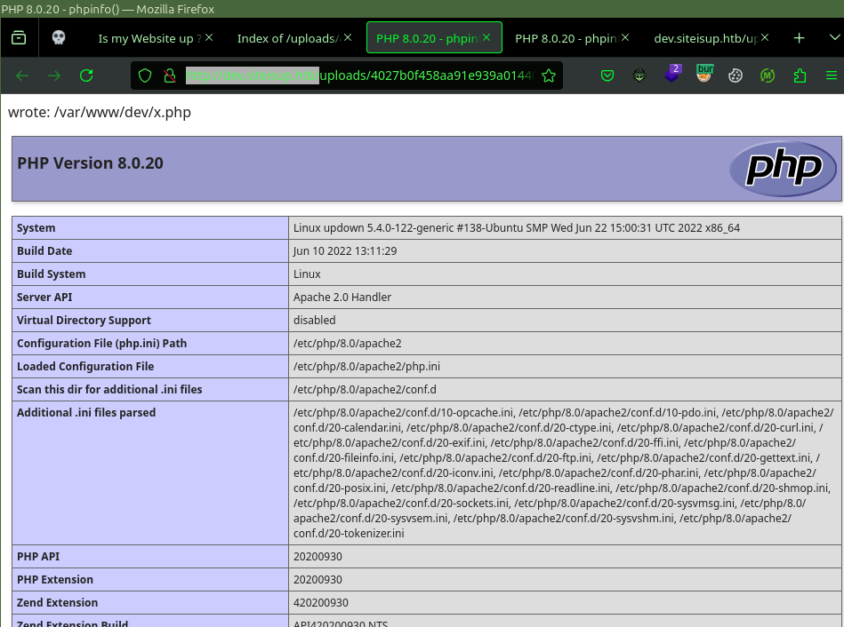
Task: Open the Firefox application hamburger menu
Action: pos(832,75)
